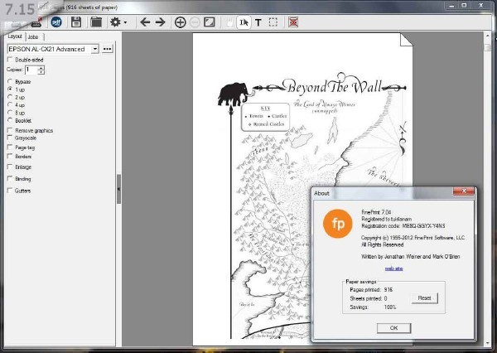The image size is (497, 353).
Task: Tick the Page tag checkbox
Action: point(11,147)
